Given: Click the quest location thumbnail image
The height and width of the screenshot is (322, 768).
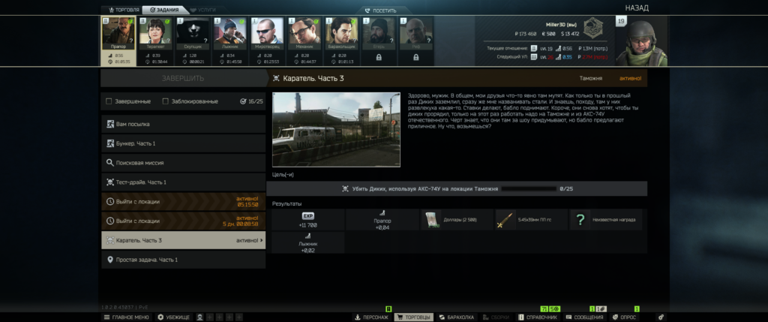Looking at the screenshot, I should (336, 129).
